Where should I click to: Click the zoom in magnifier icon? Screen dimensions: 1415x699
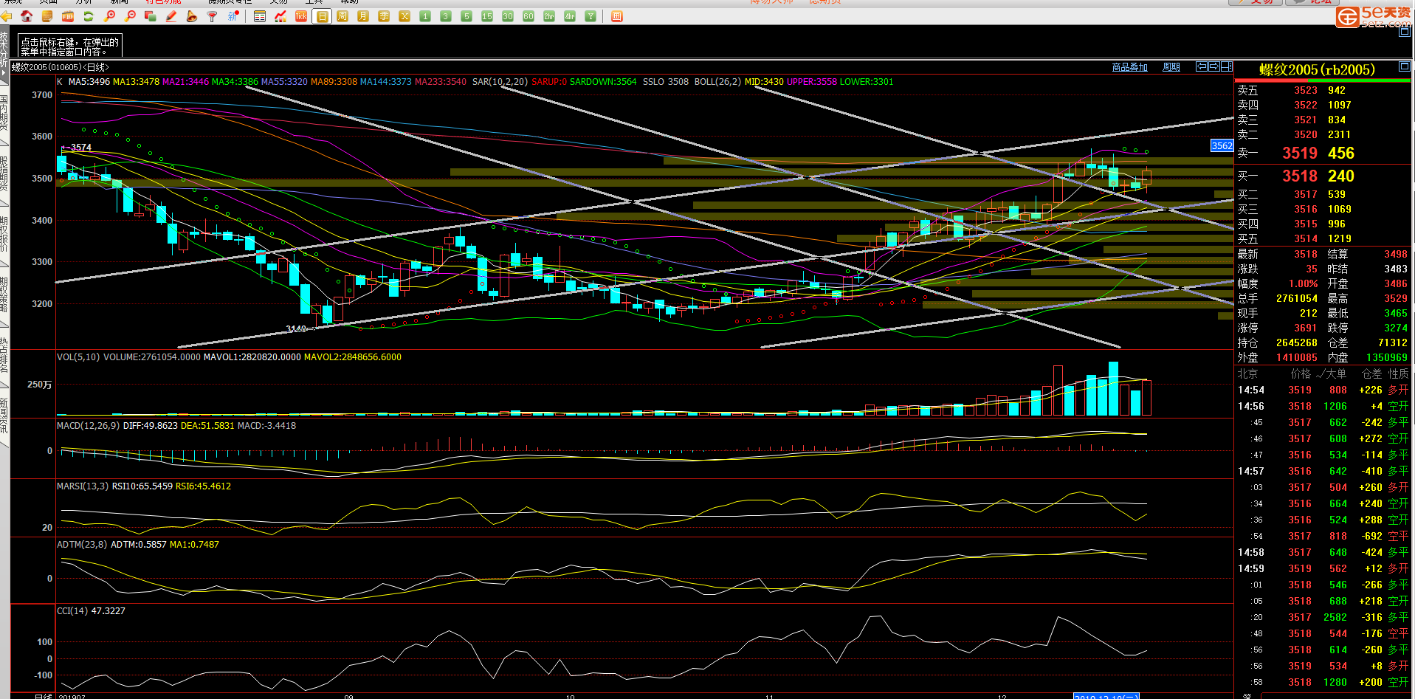point(109,16)
